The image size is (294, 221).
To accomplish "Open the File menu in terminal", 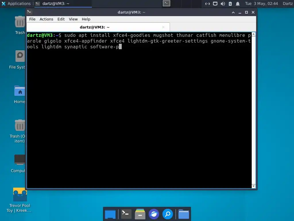I will coord(32,19).
